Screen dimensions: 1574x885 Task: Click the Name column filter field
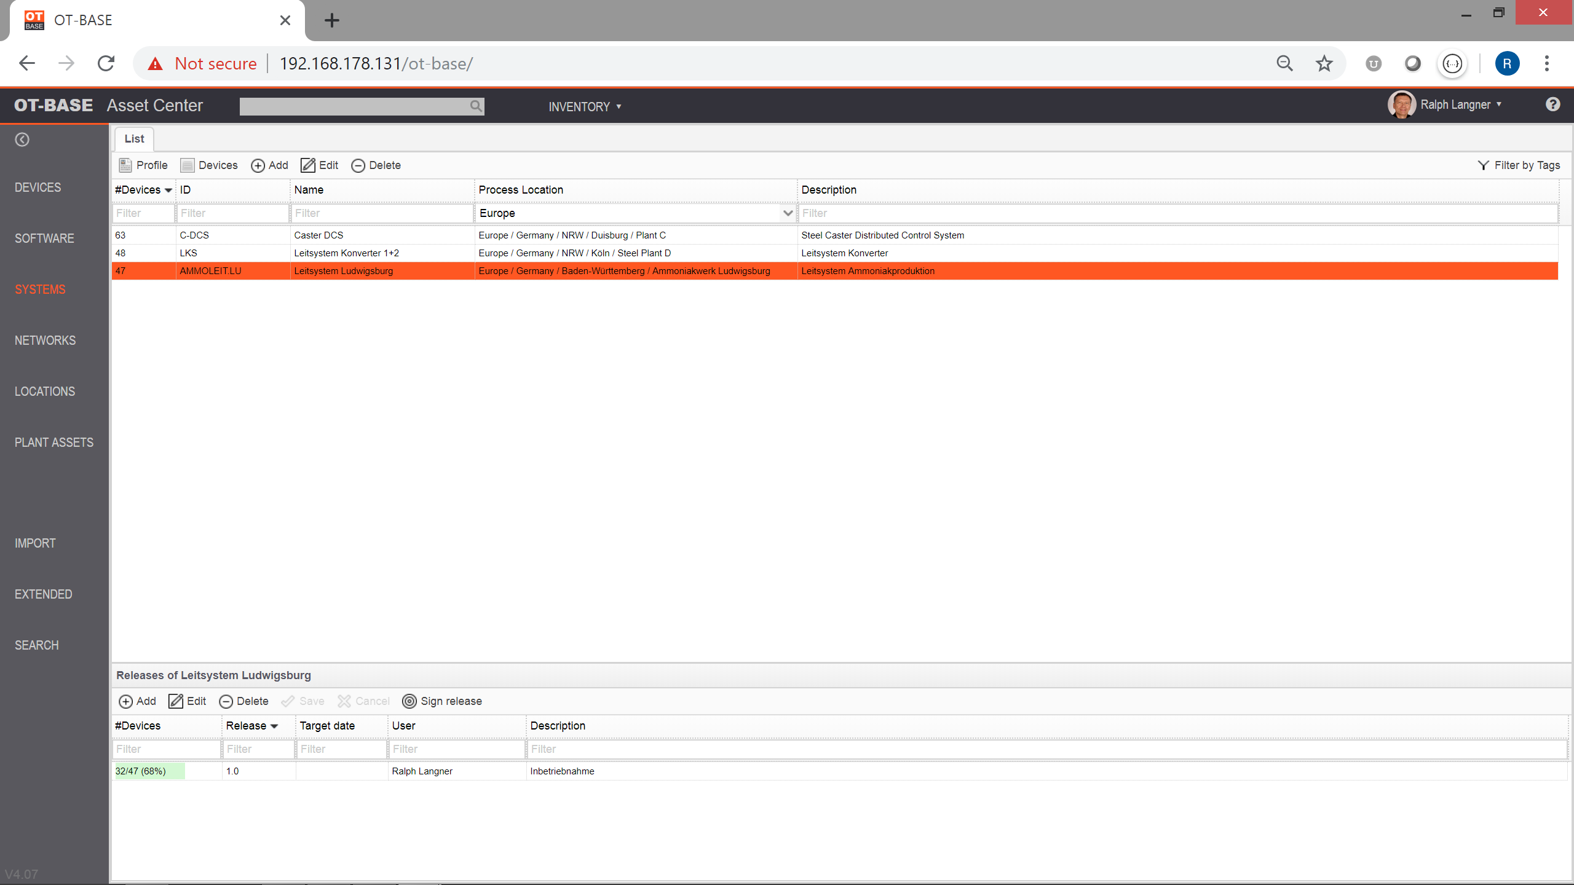[382, 213]
